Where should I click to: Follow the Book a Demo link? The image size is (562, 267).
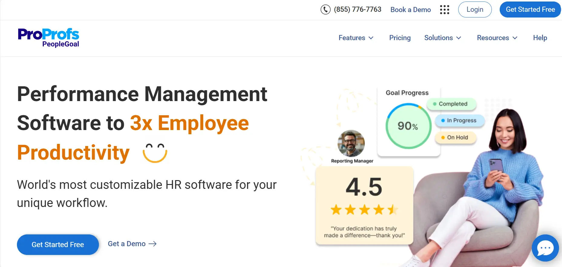click(x=410, y=10)
